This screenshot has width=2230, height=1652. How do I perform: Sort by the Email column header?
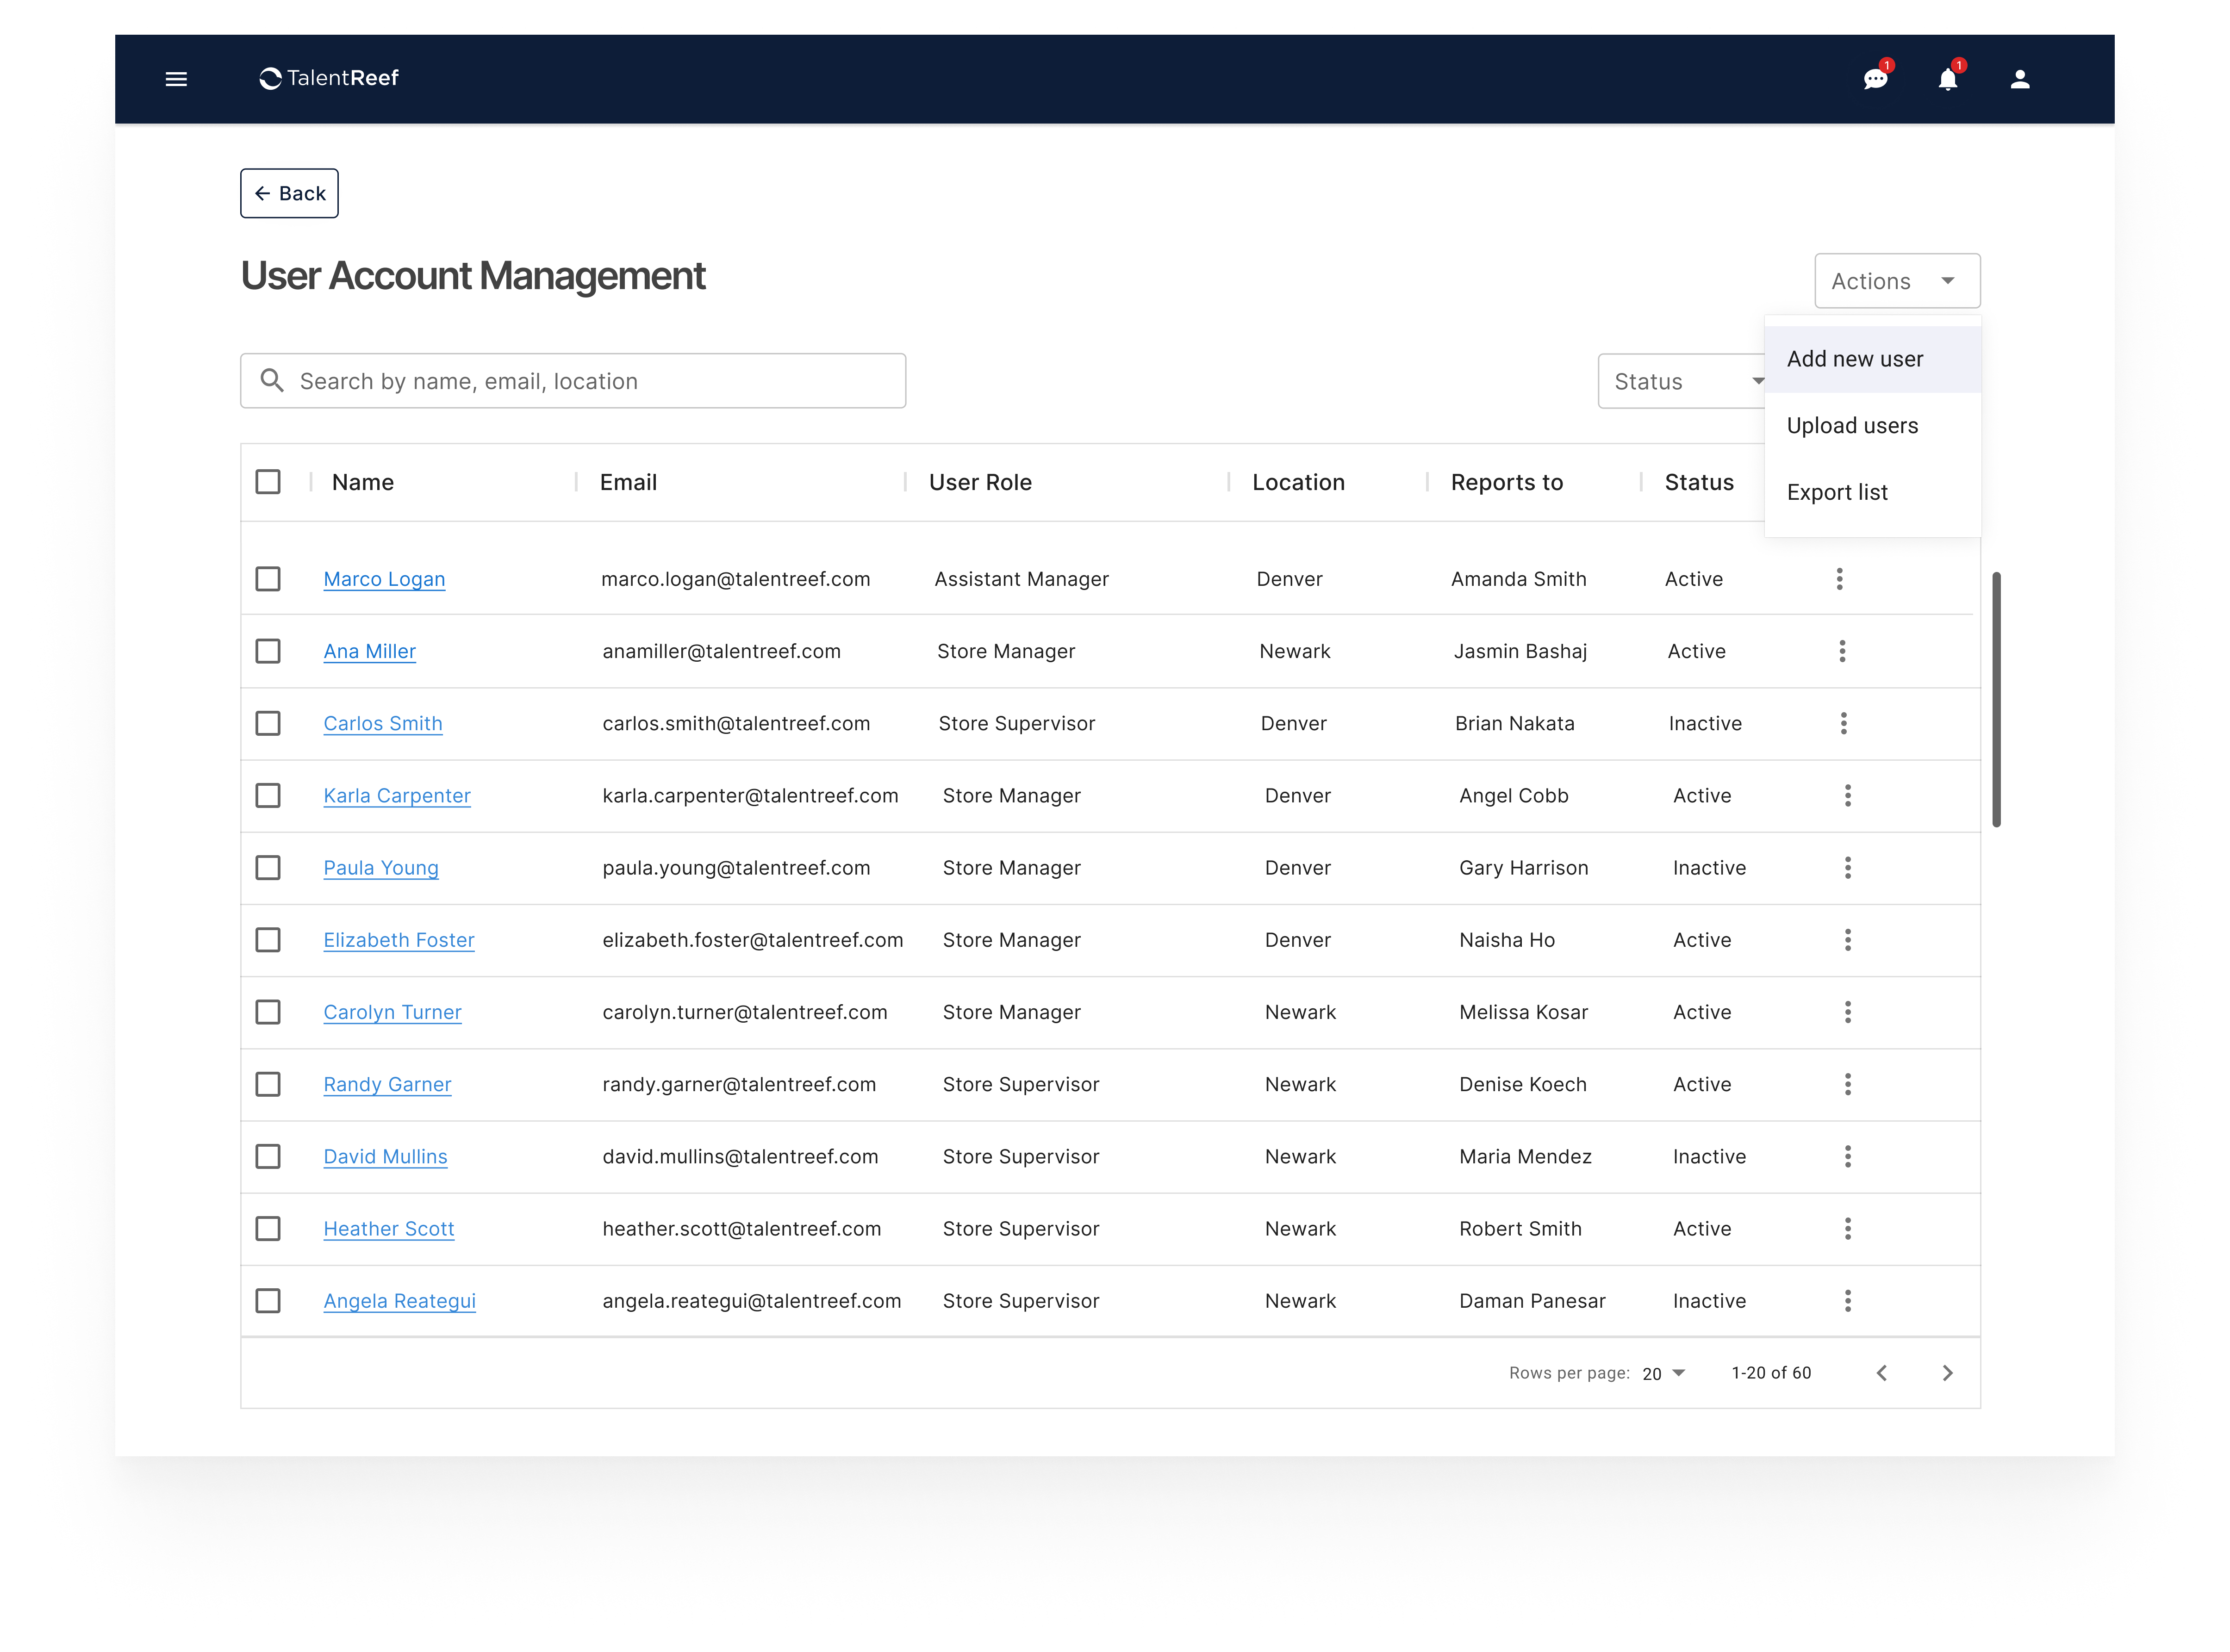click(x=628, y=482)
